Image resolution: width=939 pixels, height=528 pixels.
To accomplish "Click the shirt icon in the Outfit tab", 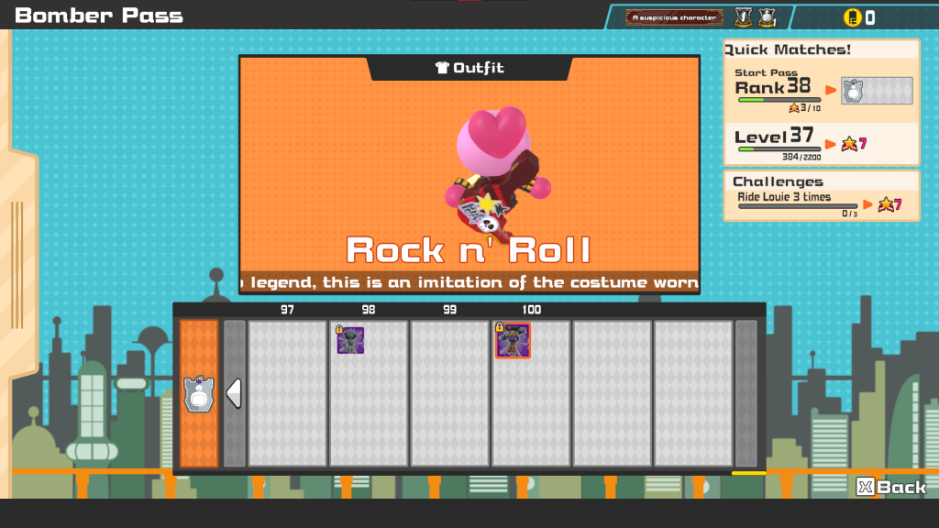I will 442,68.
